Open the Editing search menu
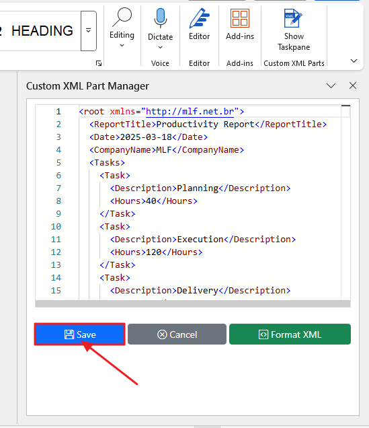 (x=122, y=28)
